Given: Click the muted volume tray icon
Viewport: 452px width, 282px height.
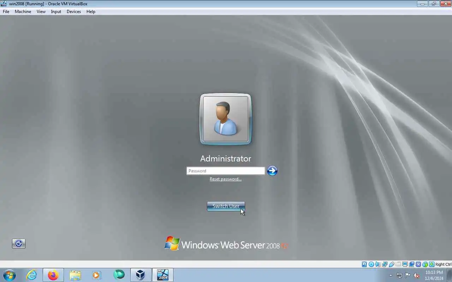Looking at the screenshot, I should [x=417, y=275].
